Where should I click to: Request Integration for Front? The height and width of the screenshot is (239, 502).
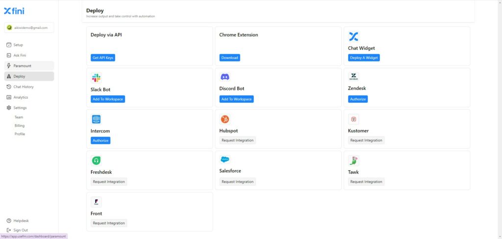[x=109, y=223]
